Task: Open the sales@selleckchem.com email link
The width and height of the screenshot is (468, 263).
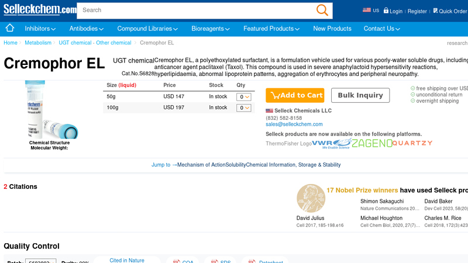Action: [x=294, y=124]
